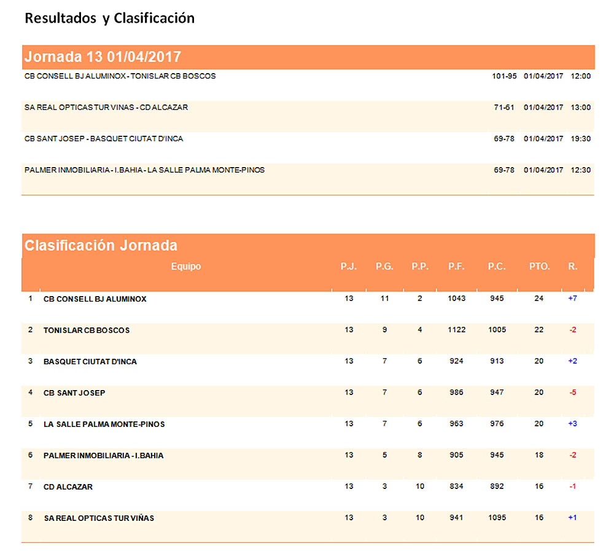Open the Jornada 13 01/04/2017 section header

click(102, 57)
